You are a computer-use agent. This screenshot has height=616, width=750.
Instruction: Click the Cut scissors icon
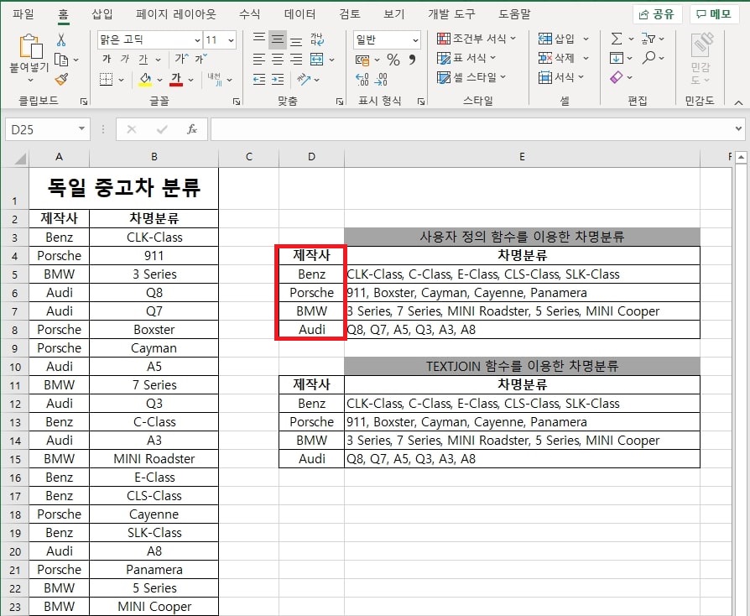(61, 39)
